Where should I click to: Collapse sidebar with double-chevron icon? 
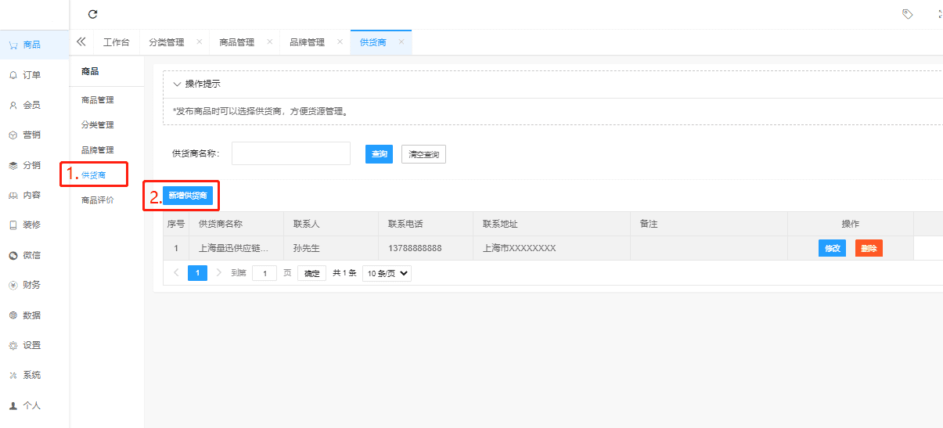pos(81,41)
